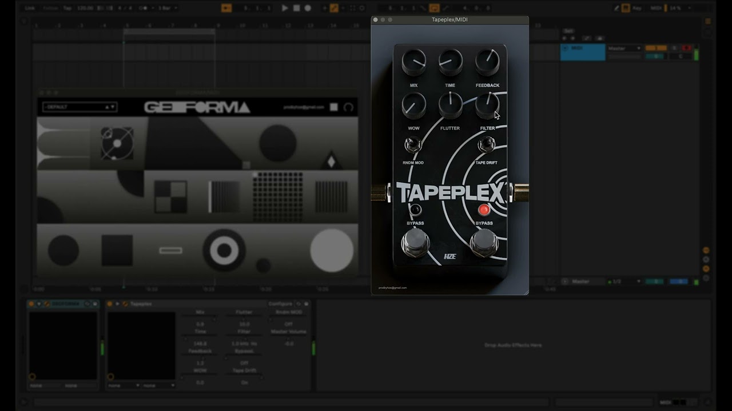Open the second 'none' dropdown under Tapeplex XY pad
732x411 pixels.
(x=158, y=386)
